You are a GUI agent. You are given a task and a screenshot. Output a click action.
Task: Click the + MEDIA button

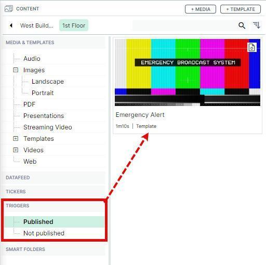[201, 9]
